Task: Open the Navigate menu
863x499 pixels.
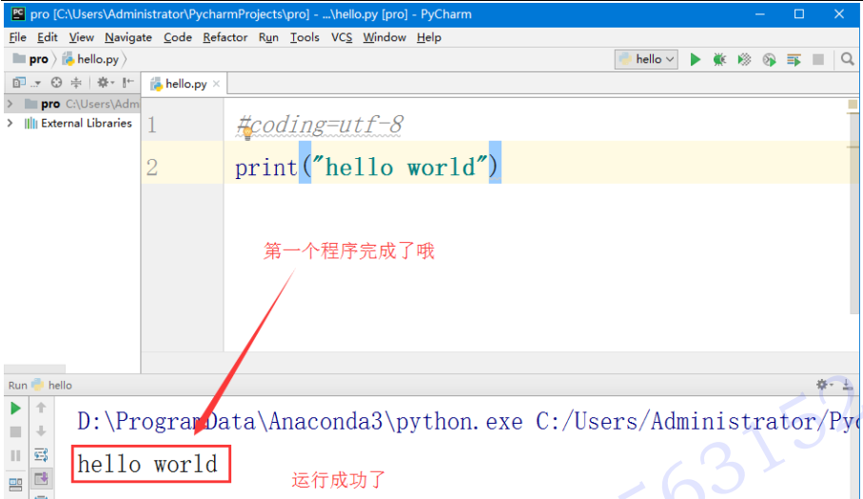Action: coord(128,37)
